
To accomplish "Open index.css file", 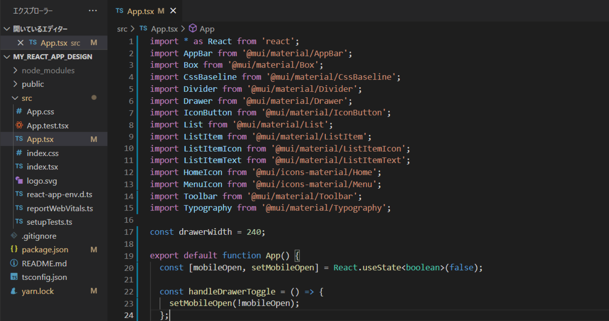I will coord(43,153).
